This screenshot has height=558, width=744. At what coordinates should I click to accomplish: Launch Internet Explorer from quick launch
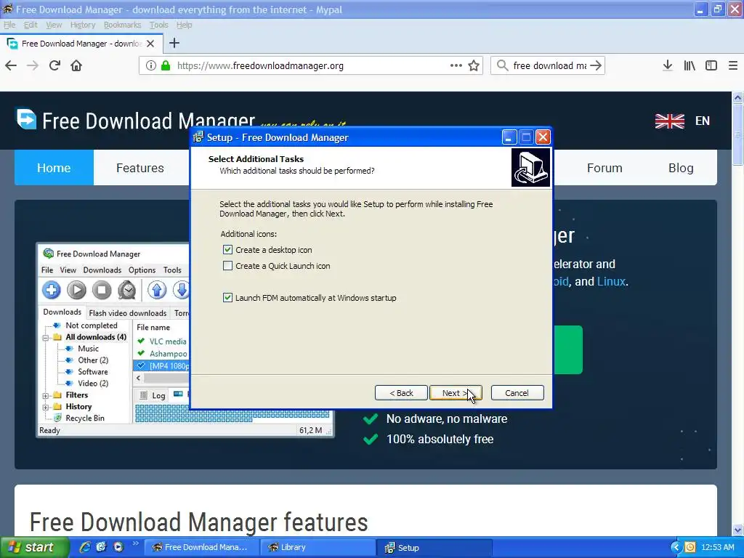pyautogui.click(x=85, y=547)
